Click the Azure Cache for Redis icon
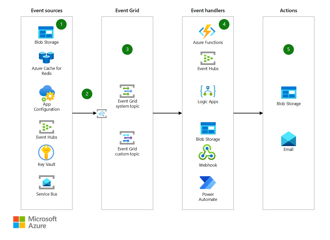Image resolution: width=330 pixels, height=240 pixels. (46, 57)
